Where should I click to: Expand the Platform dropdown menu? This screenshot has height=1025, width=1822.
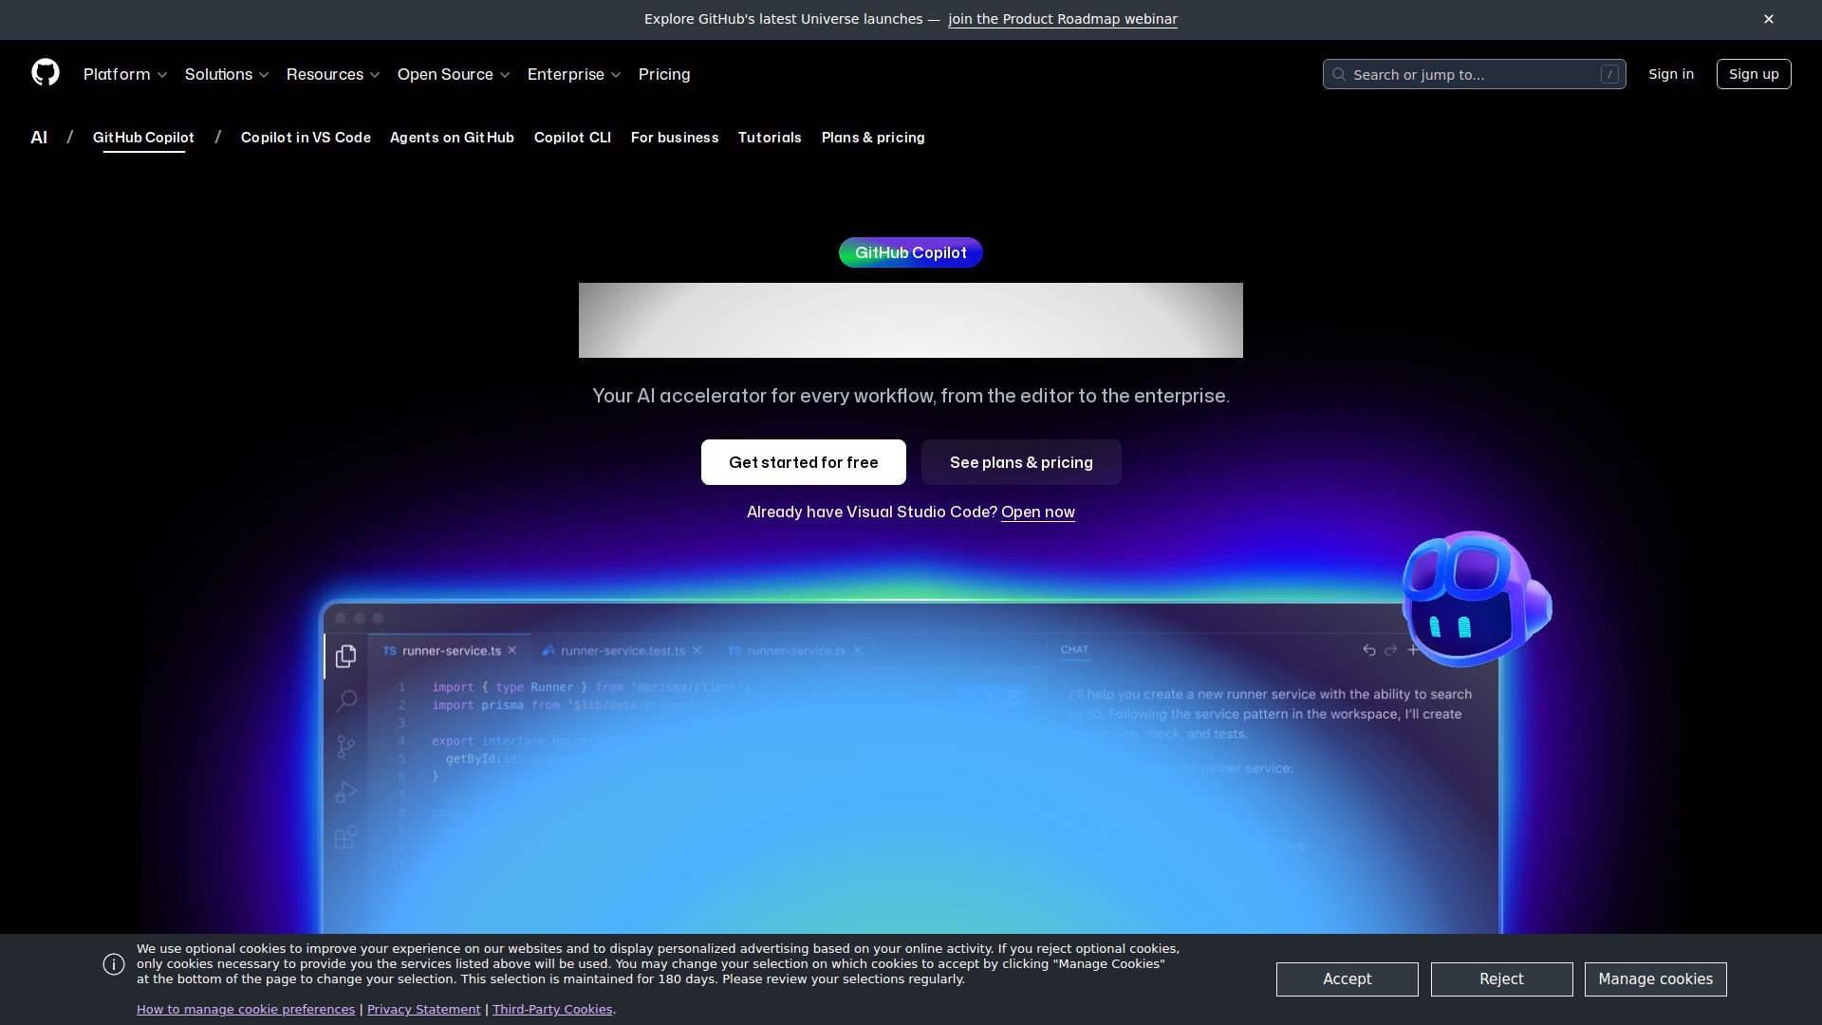pos(124,74)
